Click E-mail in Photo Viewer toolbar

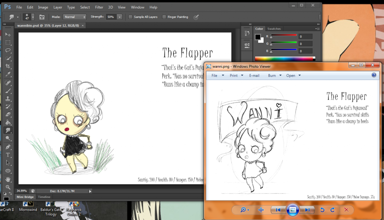pos(254,76)
